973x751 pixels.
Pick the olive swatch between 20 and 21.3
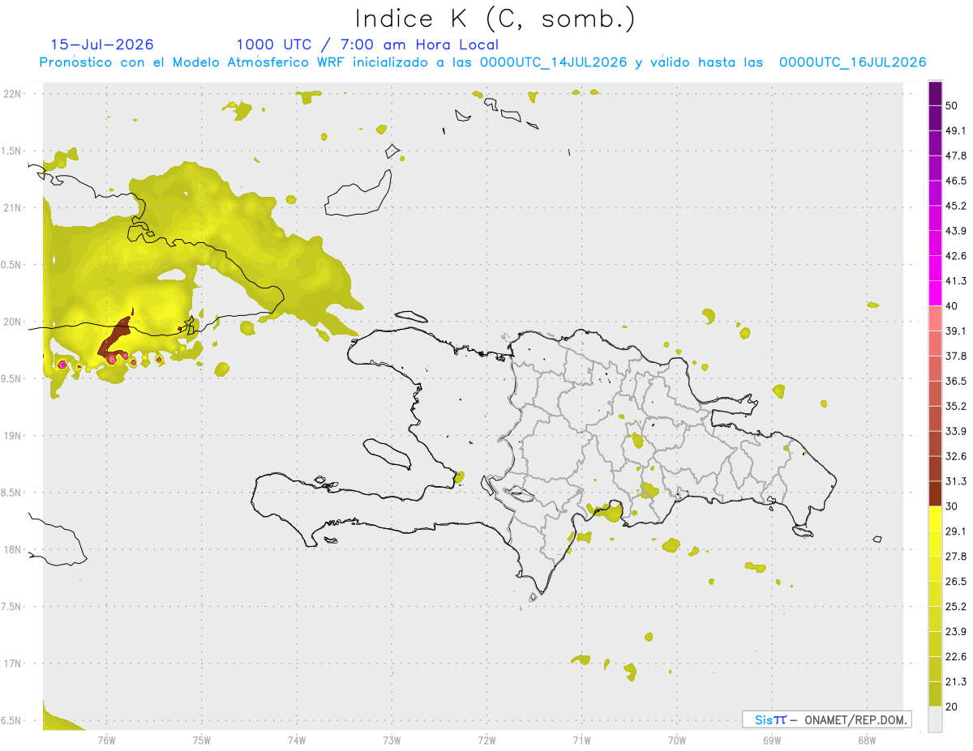935,694
